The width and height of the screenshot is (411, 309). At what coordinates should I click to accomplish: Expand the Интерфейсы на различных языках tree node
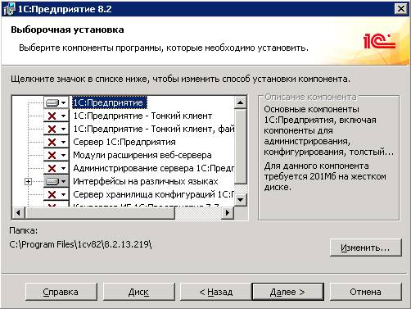(28, 181)
